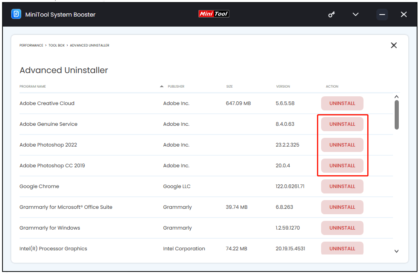The width and height of the screenshot is (420, 274).
Task: Uninstall Grammarly for Windows
Action: coord(342,228)
